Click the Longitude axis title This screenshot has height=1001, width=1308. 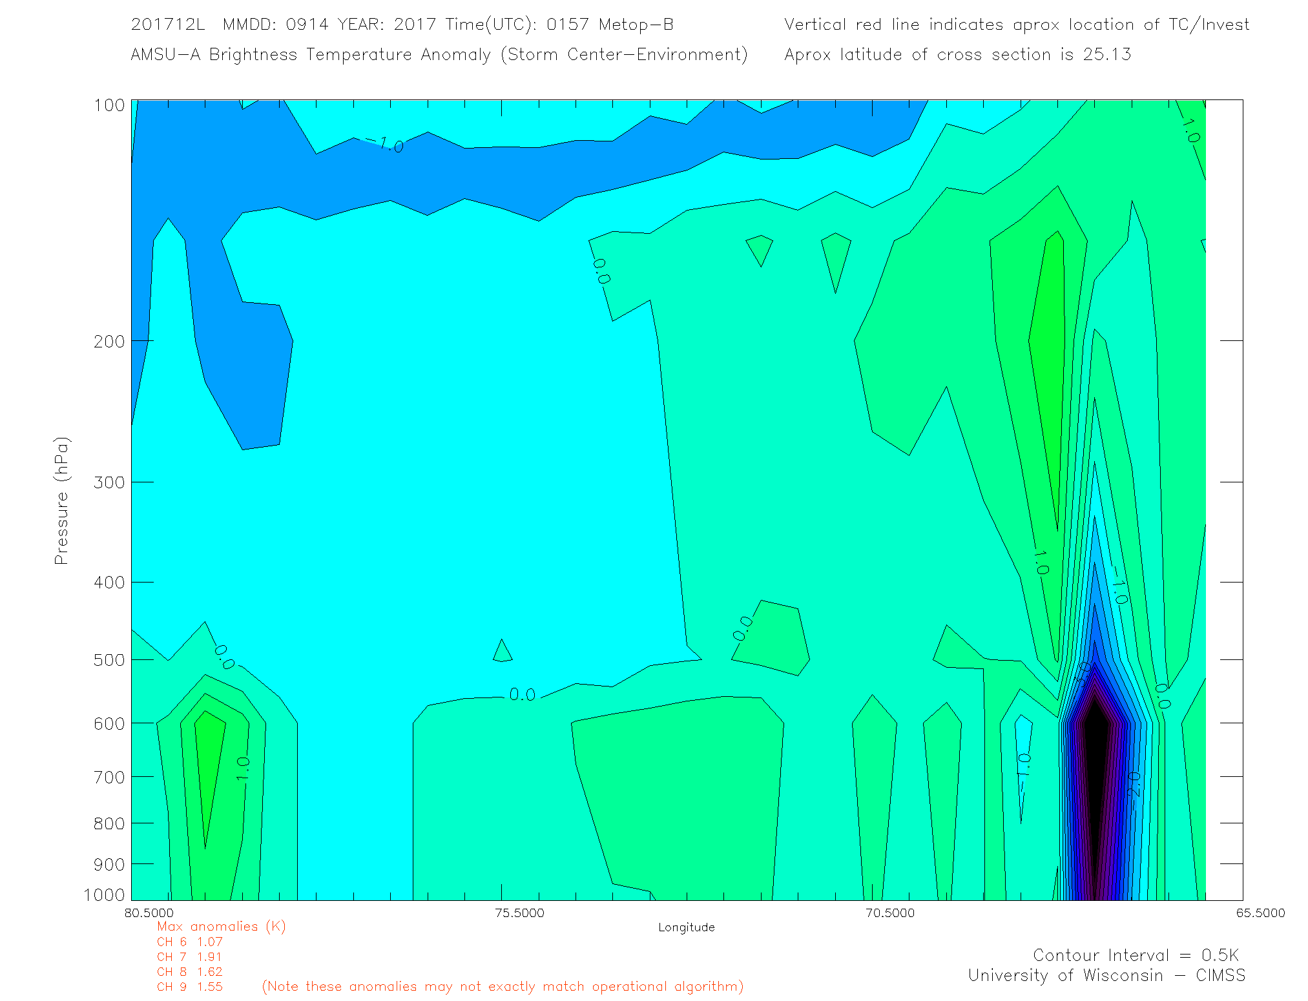(x=686, y=927)
